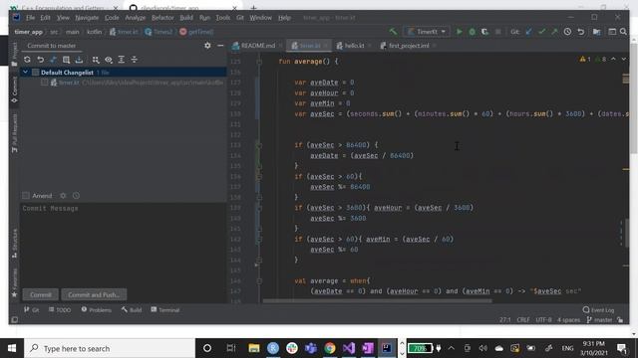
Task: Collapse the Default Changelist node
Action: (x=25, y=73)
